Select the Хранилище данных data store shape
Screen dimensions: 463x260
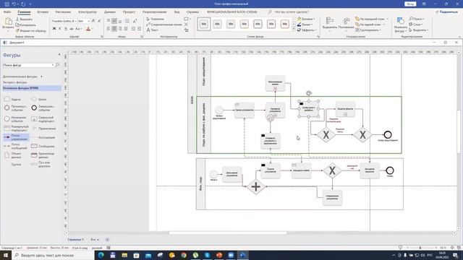click(x=43, y=155)
